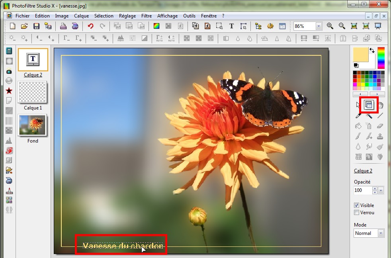Select the magic wand tool
The image size is (391, 258).
369,115
